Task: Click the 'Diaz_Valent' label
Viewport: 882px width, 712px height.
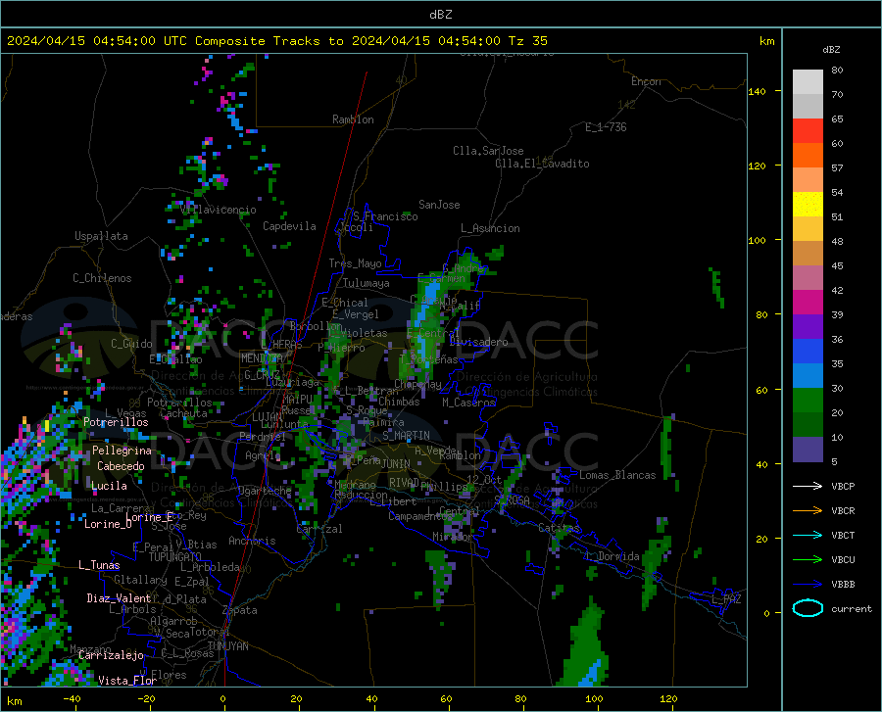Action: [119, 598]
